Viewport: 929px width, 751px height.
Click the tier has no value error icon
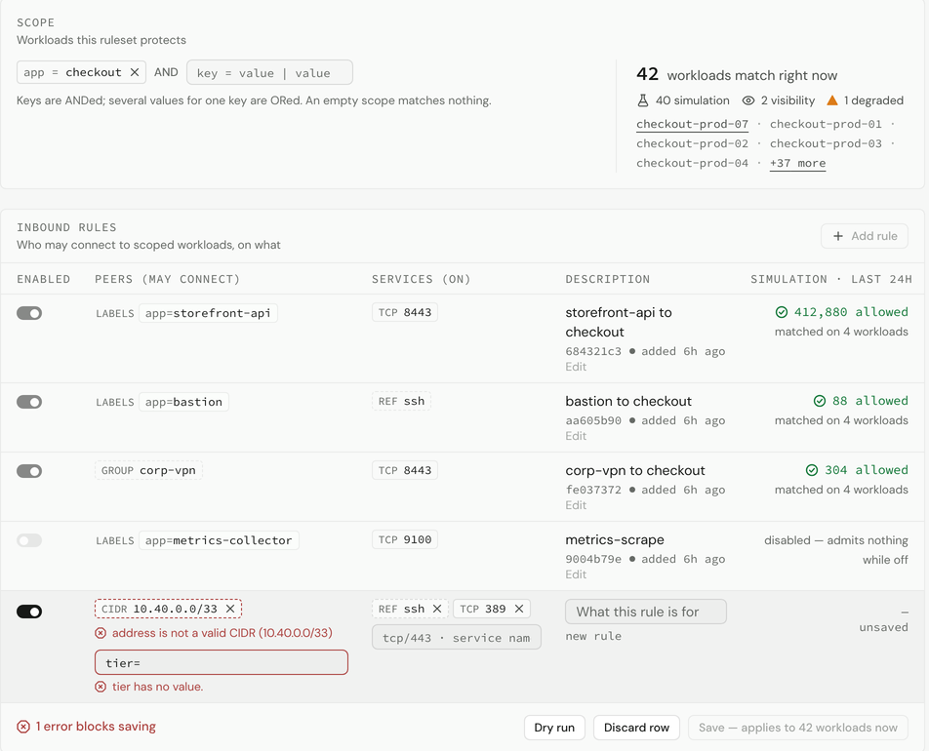101,687
